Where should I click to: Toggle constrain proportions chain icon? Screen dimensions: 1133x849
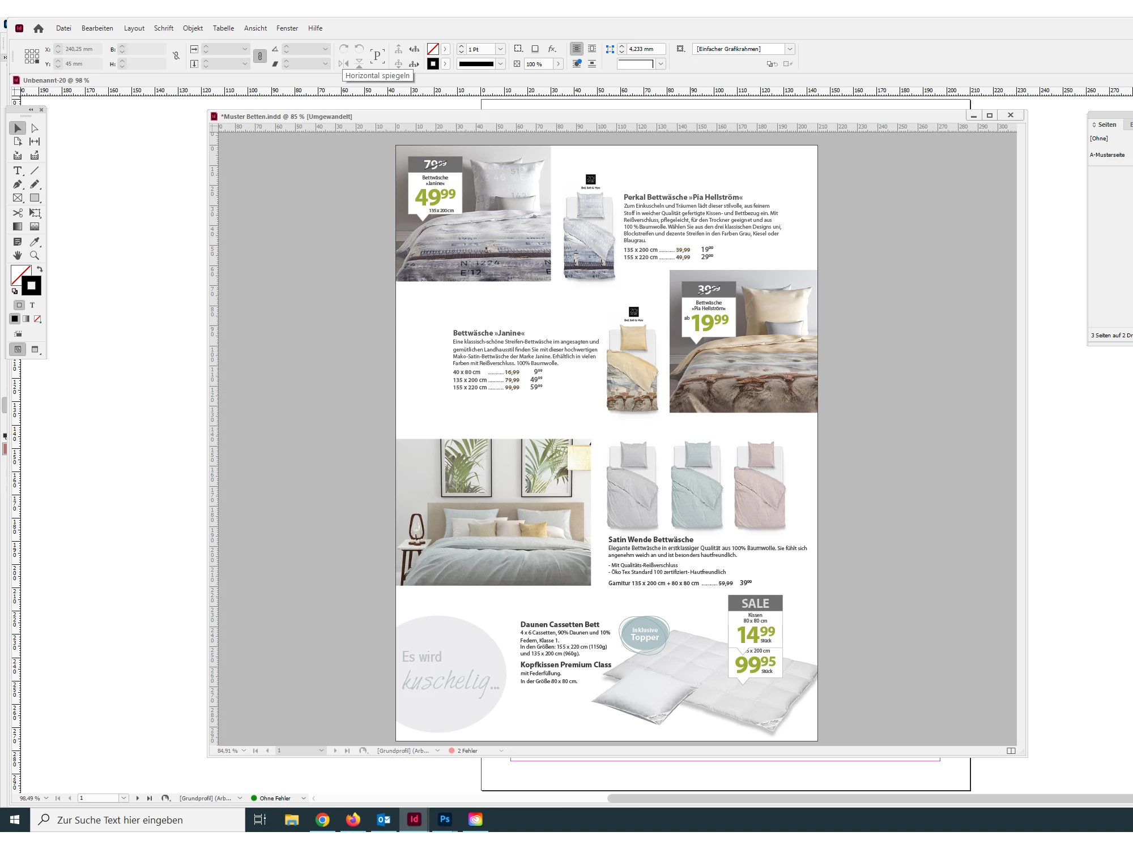tap(176, 56)
